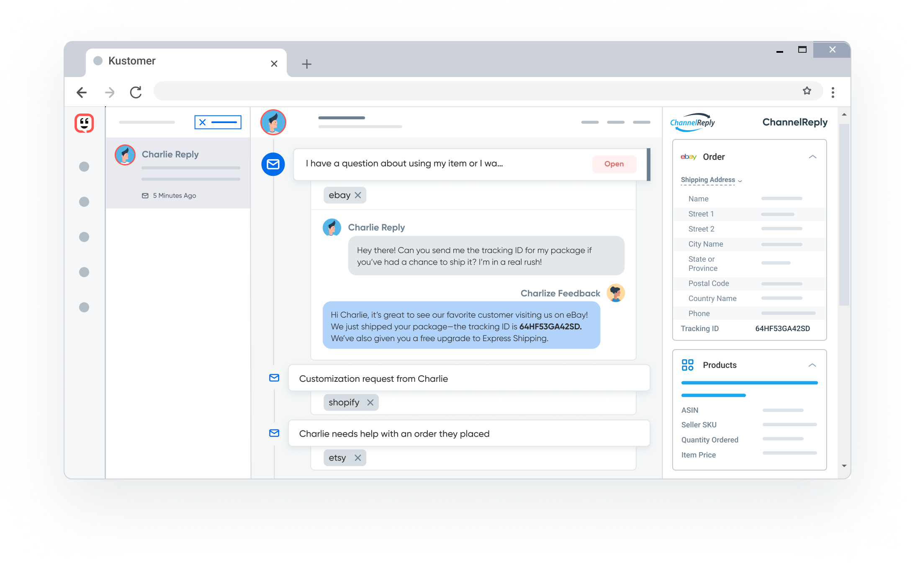Click Charlie Reply avatar in message thread
The height and width of the screenshot is (566, 915).
(x=332, y=227)
